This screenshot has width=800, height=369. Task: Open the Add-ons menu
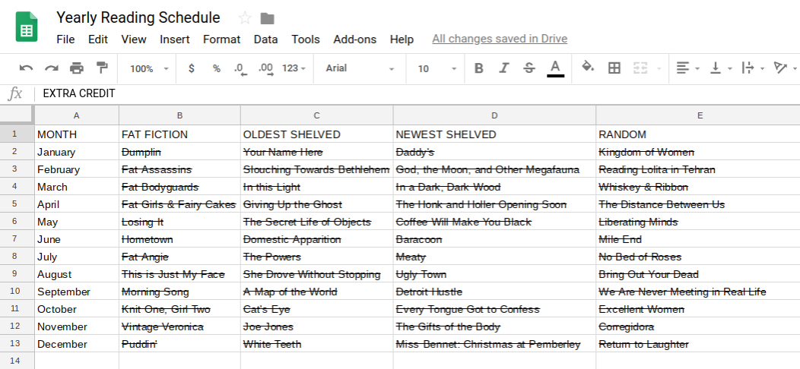click(355, 39)
